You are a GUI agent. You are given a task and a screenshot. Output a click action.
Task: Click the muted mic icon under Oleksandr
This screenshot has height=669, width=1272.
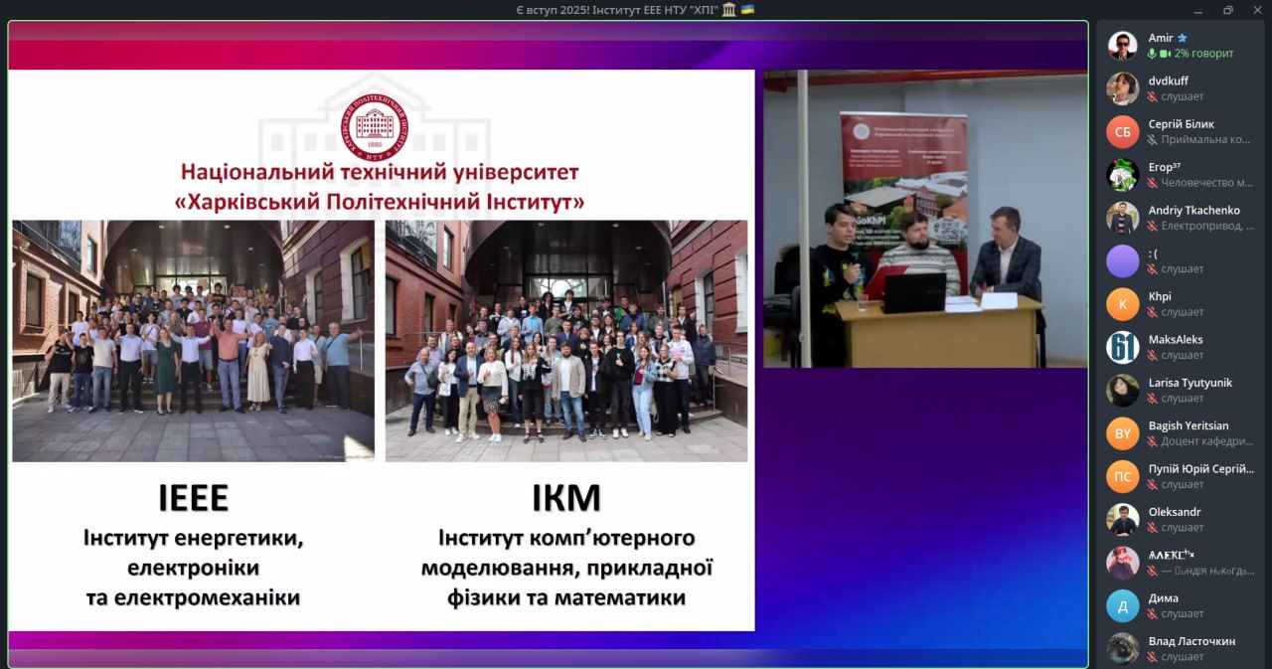point(1153,528)
